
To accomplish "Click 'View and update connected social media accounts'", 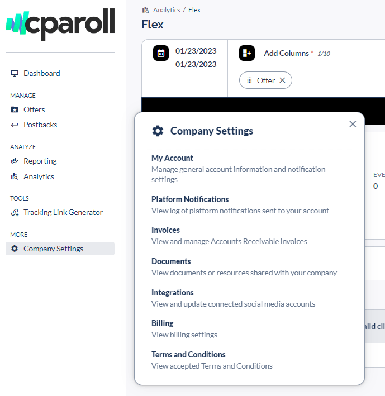I will click(233, 304).
